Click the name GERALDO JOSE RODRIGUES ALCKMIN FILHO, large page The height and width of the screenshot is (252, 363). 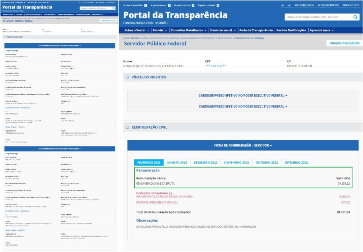(x=153, y=66)
